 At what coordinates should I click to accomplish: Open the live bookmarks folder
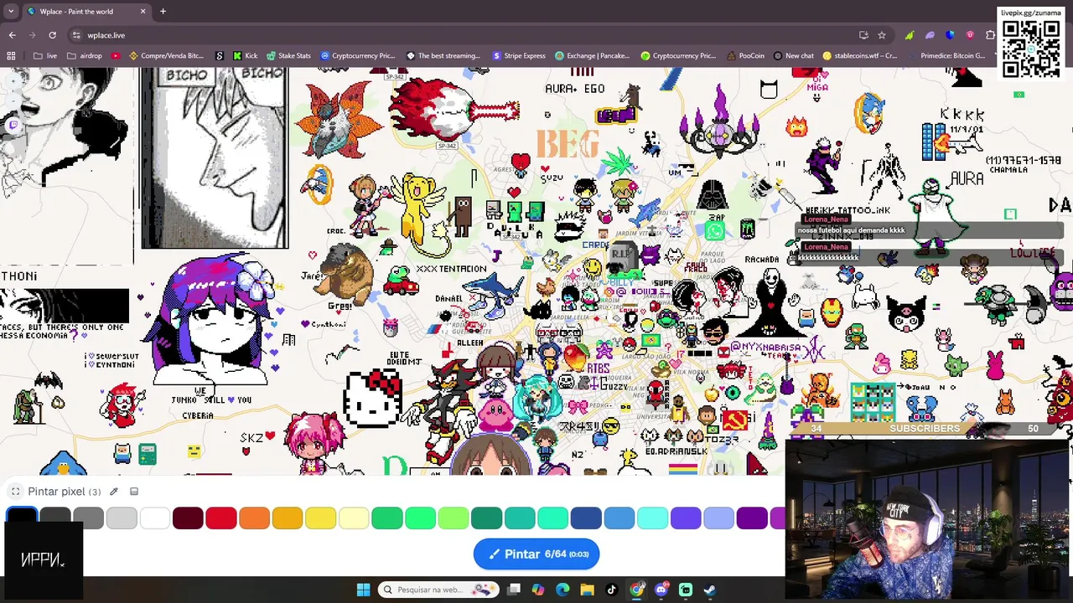click(45, 56)
